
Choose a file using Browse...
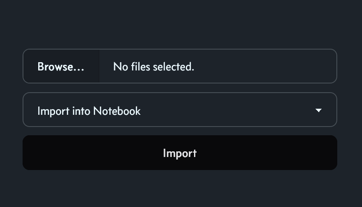[61, 66]
